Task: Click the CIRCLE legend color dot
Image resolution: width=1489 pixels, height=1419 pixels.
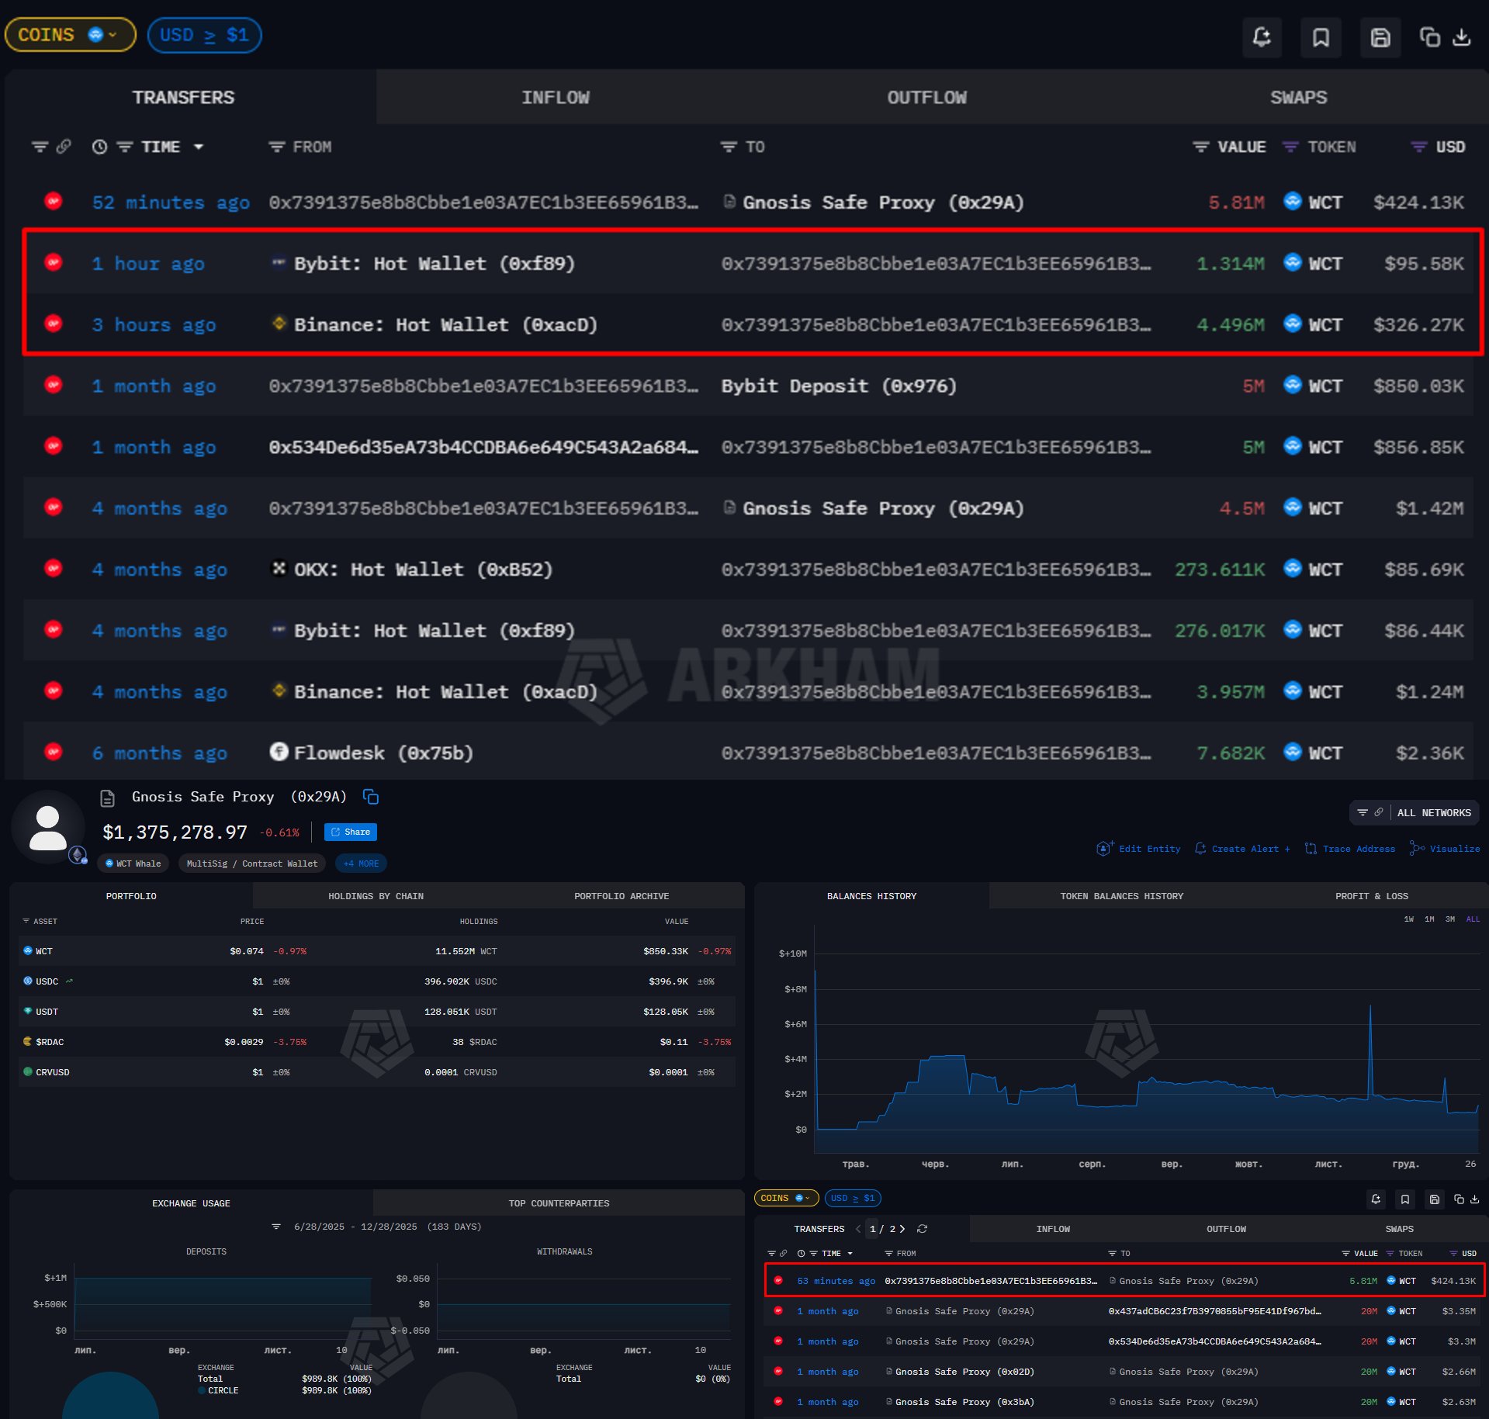Action: point(202,1390)
